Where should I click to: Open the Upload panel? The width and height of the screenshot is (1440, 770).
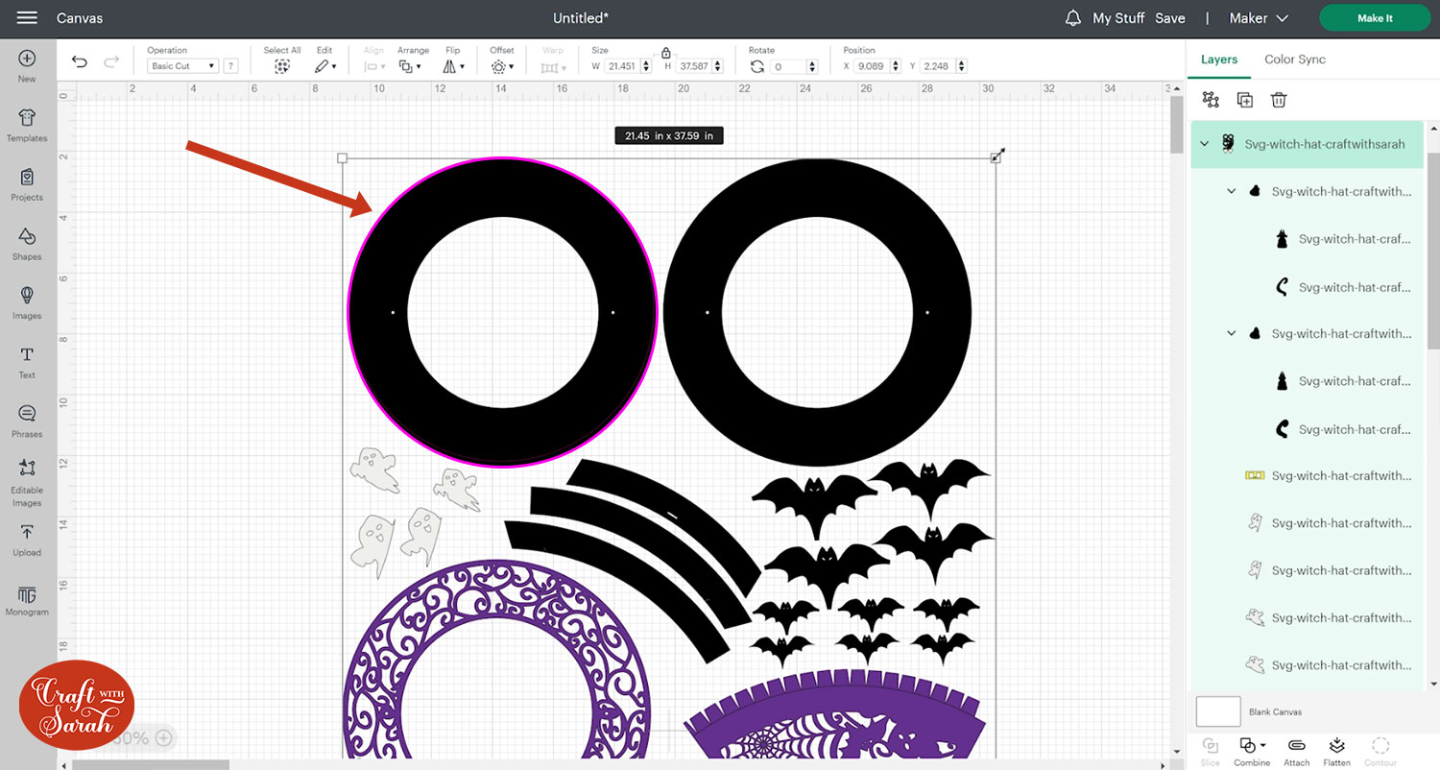click(x=27, y=539)
